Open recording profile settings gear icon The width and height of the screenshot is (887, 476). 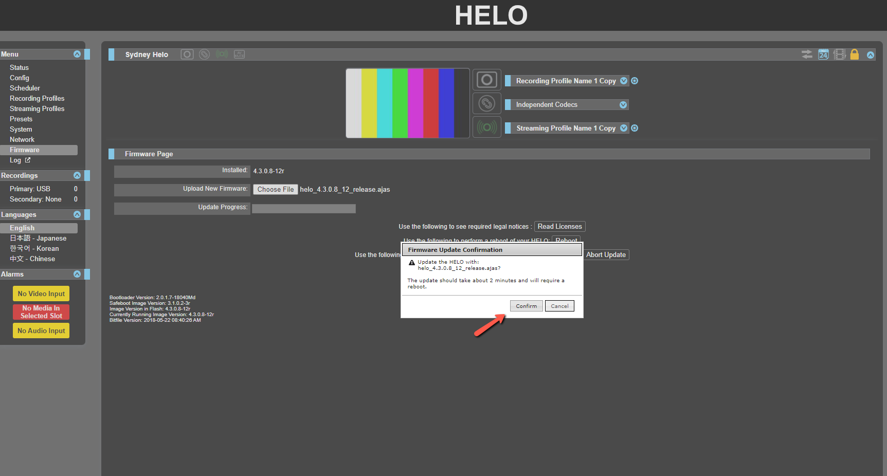(635, 81)
